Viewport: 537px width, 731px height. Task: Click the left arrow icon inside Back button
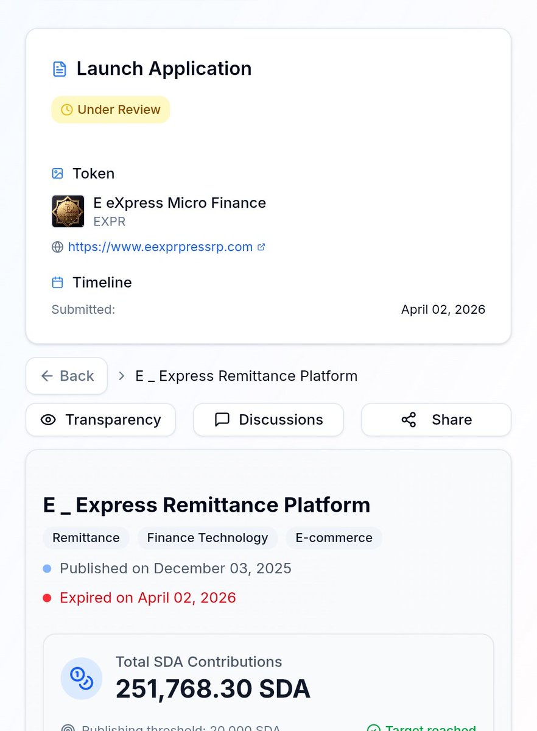46,376
